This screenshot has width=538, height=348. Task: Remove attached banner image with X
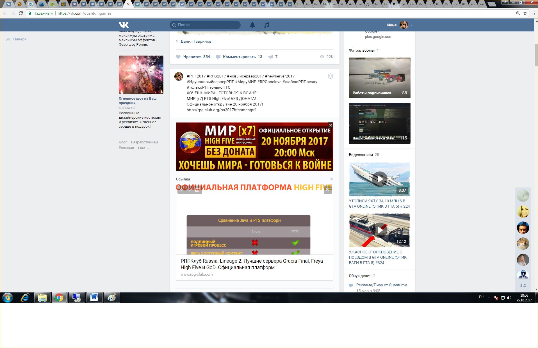click(330, 125)
